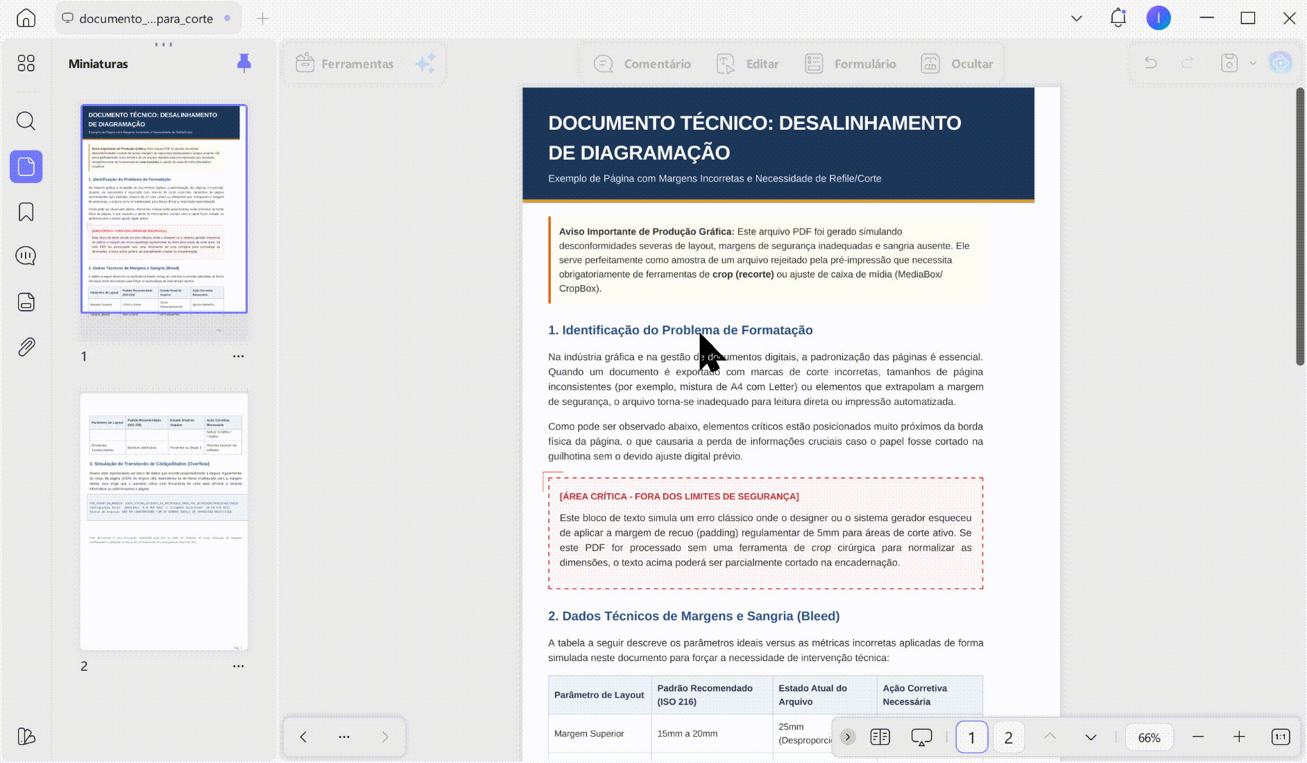Switch to Formulário mode
This screenshot has width=1307, height=763.
[x=850, y=64]
